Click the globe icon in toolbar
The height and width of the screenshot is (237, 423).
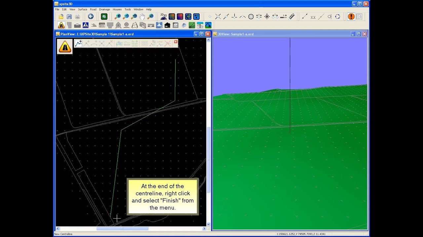(x=188, y=16)
